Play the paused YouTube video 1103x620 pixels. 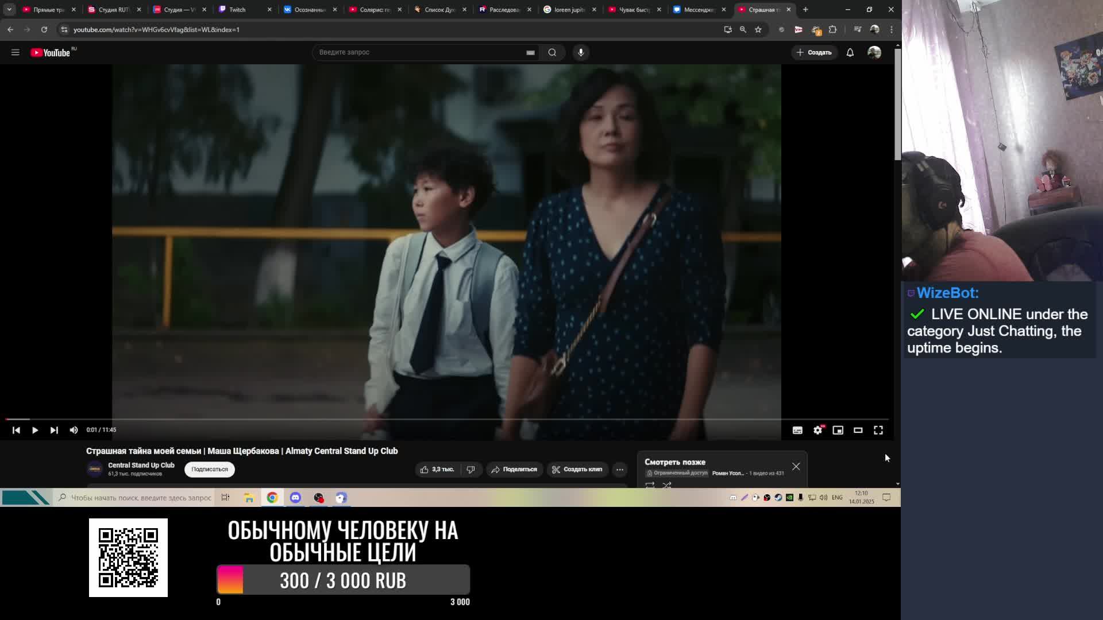35,430
